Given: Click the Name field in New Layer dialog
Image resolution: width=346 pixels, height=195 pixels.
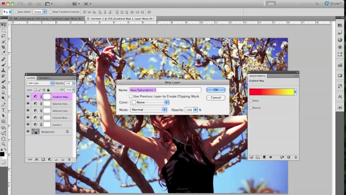Looking at the screenshot, I should [165, 90].
